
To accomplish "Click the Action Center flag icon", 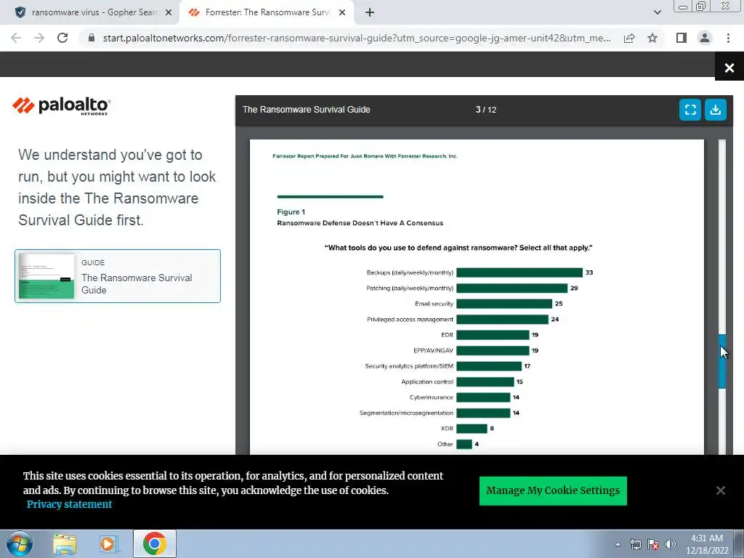I will click(x=653, y=544).
